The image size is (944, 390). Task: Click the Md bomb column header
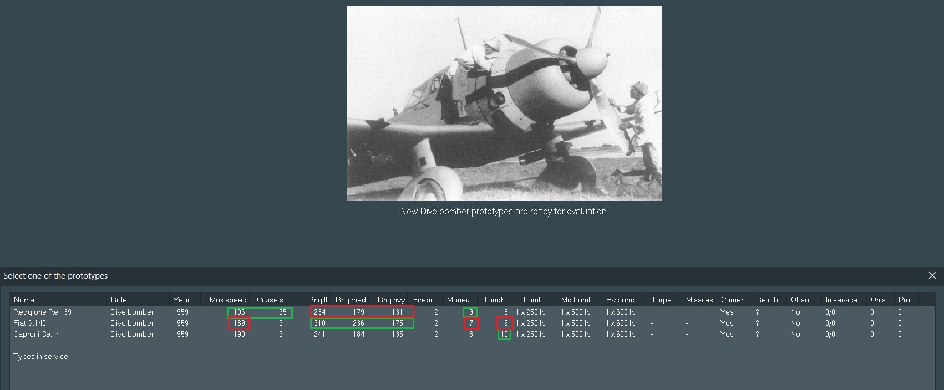point(580,300)
